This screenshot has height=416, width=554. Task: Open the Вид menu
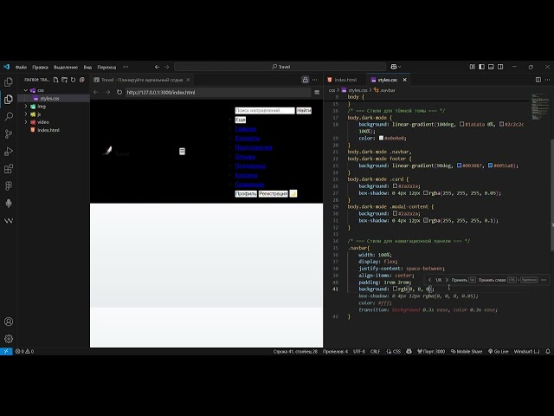click(87, 68)
